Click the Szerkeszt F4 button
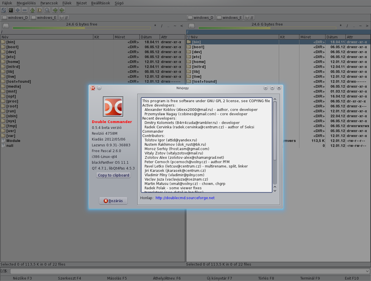The width and height of the screenshot is (371, 281). 70,278
